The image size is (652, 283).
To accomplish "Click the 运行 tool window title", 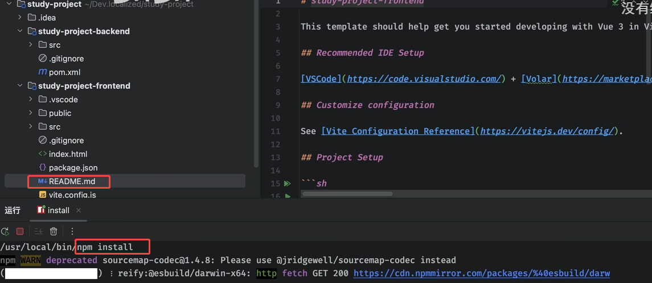I will point(13,210).
